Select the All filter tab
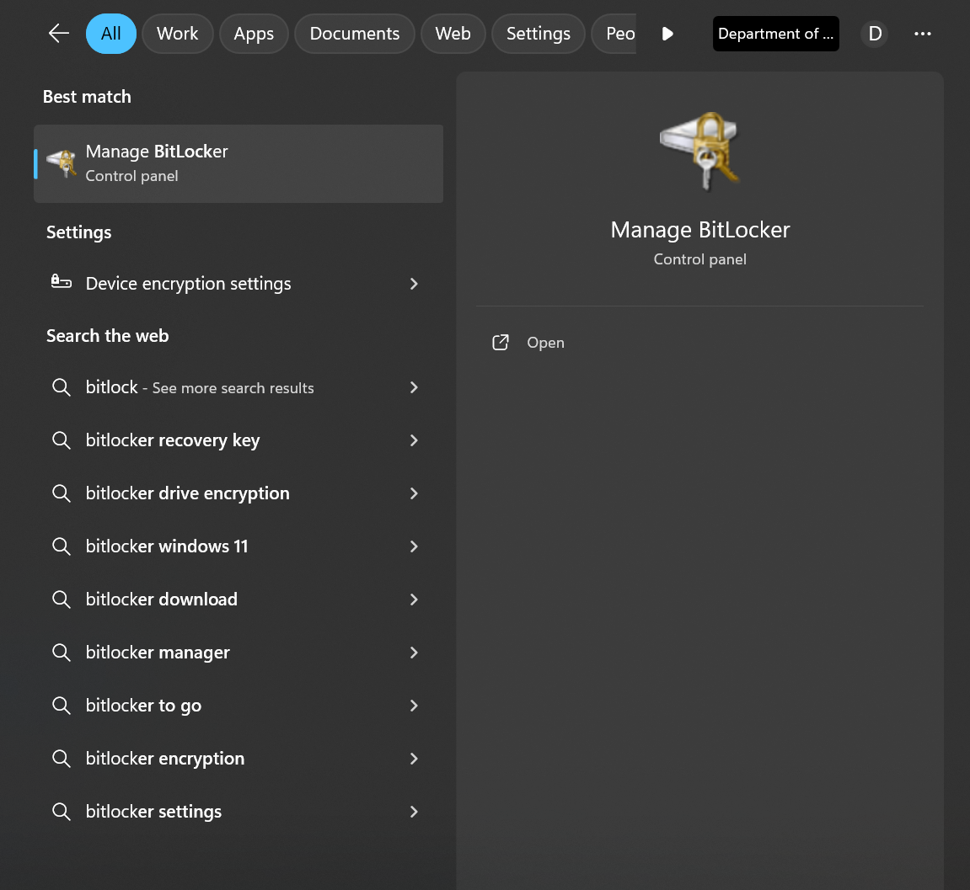The image size is (970, 890). click(x=110, y=34)
